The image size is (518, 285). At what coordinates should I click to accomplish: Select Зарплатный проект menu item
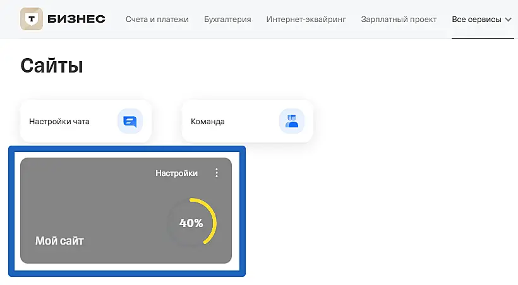[x=399, y=20]
